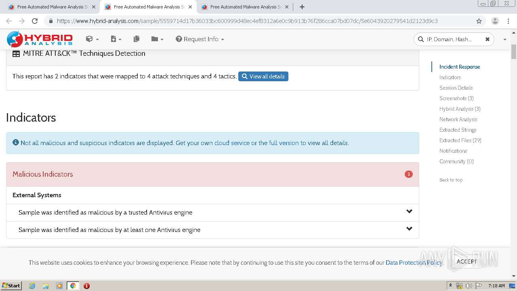Close the first browser tab

coord(93,7)
